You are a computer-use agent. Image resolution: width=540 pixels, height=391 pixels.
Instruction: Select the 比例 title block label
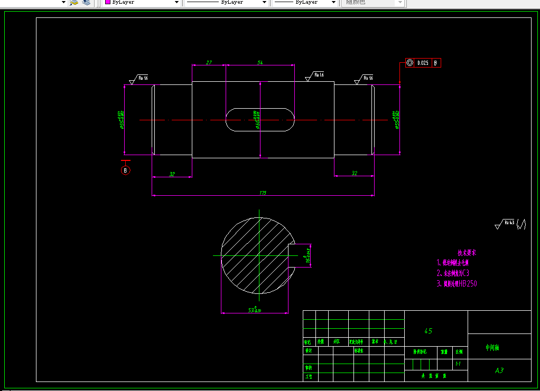tap(459, 352)
